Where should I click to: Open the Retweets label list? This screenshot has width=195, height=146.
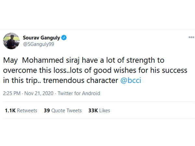click(x=27, y=111)
